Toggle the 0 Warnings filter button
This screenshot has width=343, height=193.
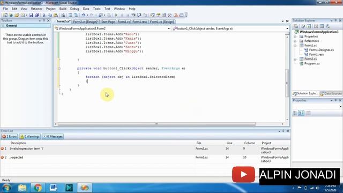(x=30, y=137)
